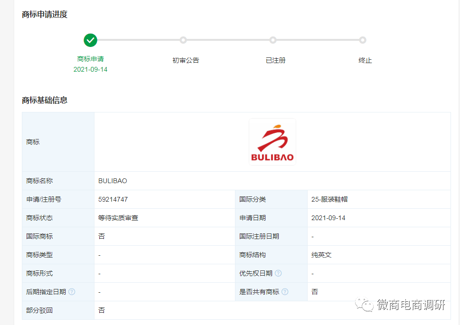Open the BULIBAO trademark logo image

tap(272, 141)
